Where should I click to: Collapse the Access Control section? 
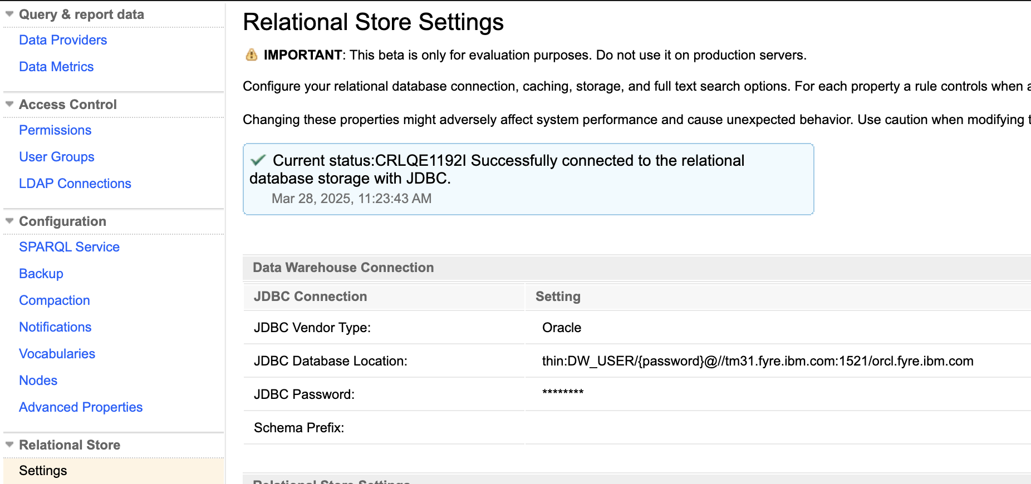pos(9,104)
